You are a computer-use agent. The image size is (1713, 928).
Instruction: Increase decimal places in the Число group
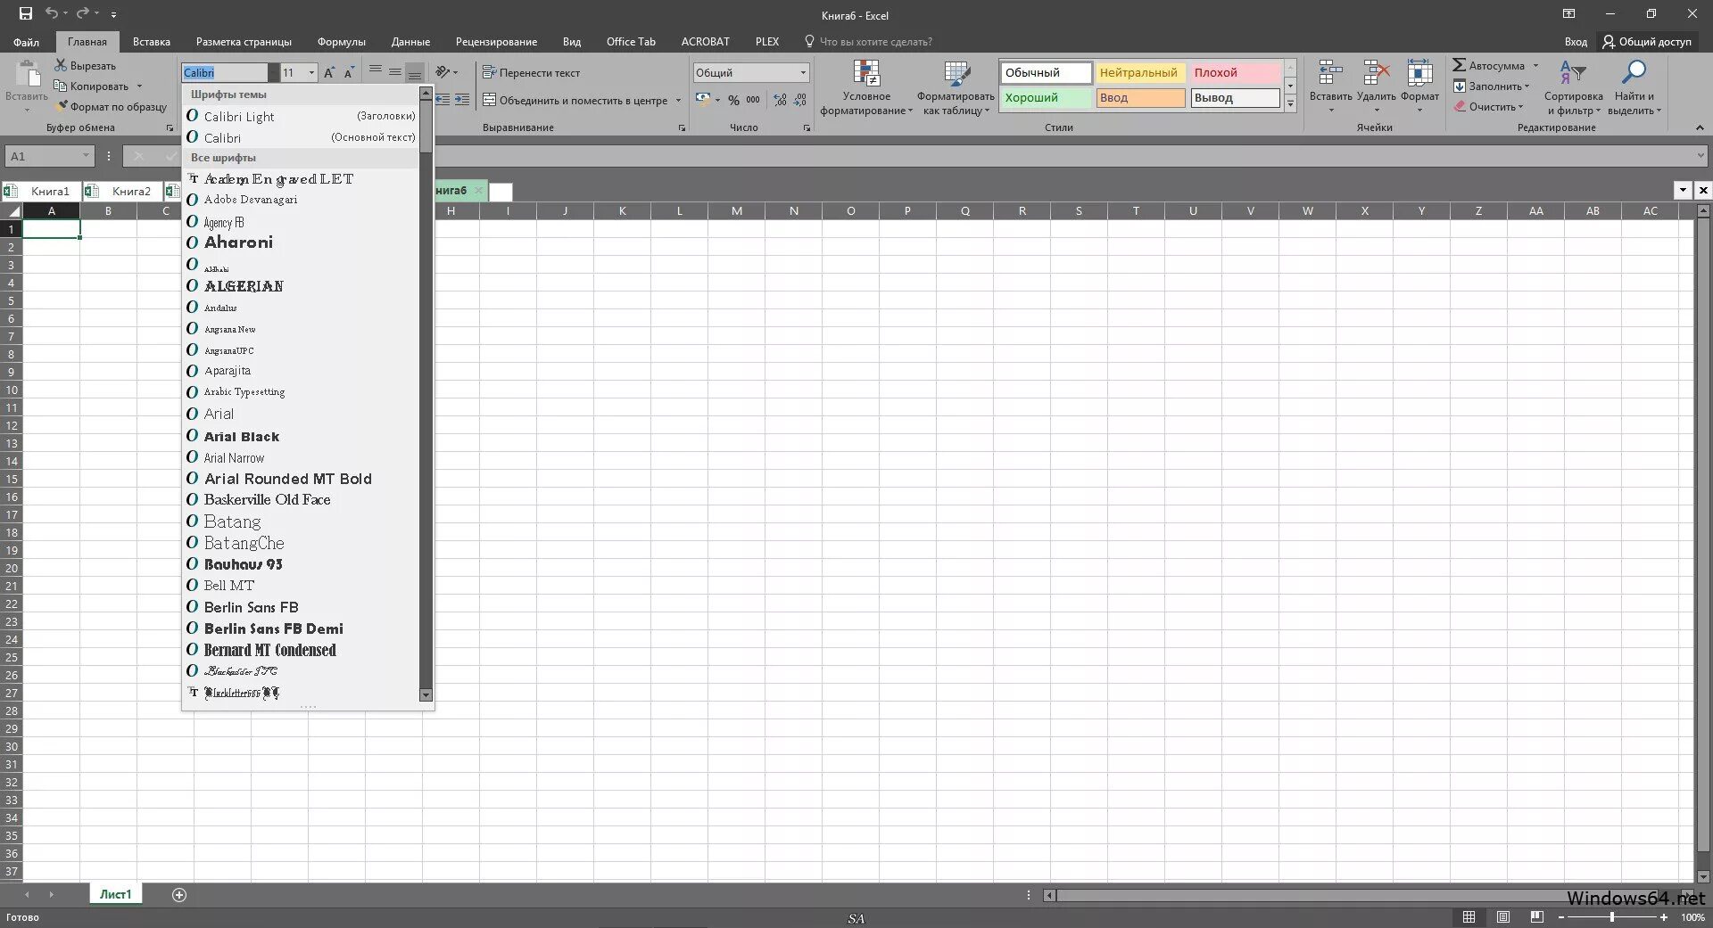(x=781, y=100)
